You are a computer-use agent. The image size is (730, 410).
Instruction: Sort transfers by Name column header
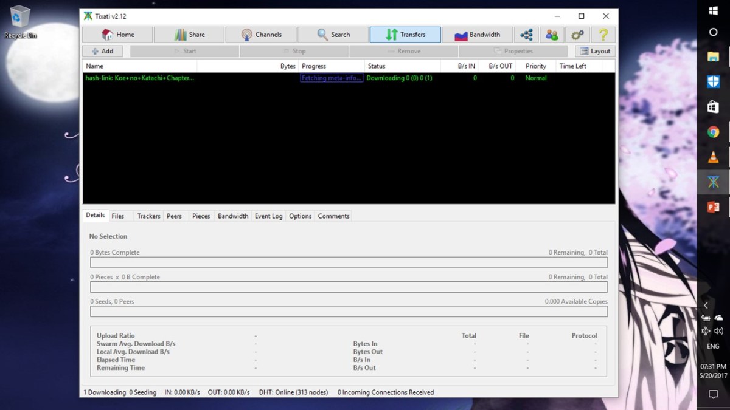pos(139,66)
